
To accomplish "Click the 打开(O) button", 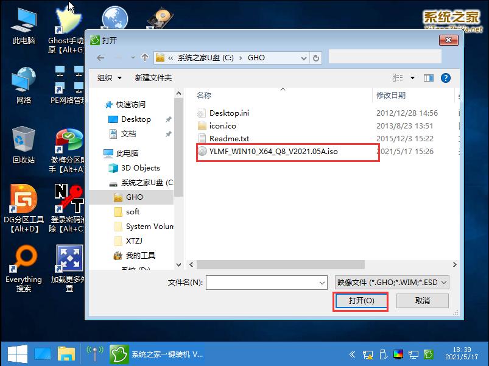I will (361, 301).
